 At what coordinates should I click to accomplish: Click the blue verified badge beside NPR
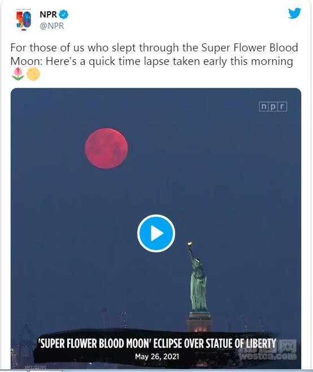pyautogui.click(x=64, y=15)
